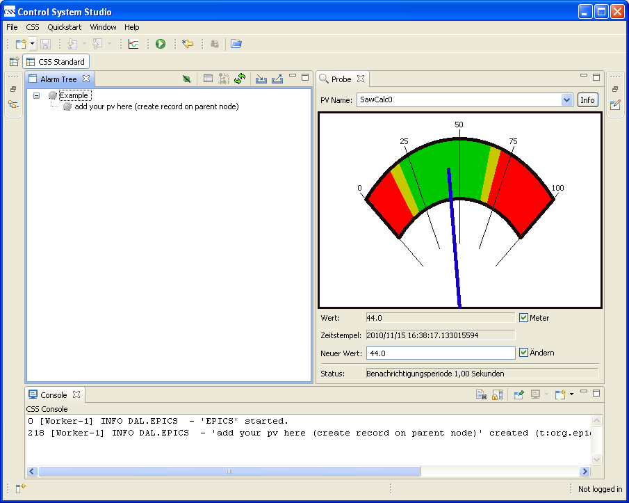Click the Open Perspective icon

14,62
